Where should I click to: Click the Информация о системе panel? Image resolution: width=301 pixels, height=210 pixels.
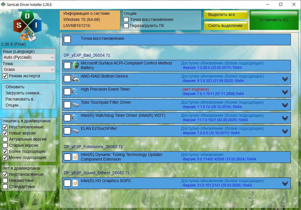90,20
